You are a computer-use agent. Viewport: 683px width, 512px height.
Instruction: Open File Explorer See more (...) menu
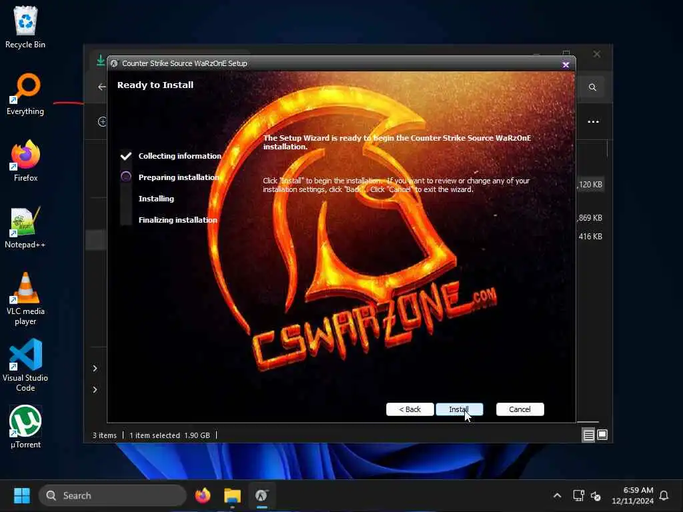click(593, 121)
